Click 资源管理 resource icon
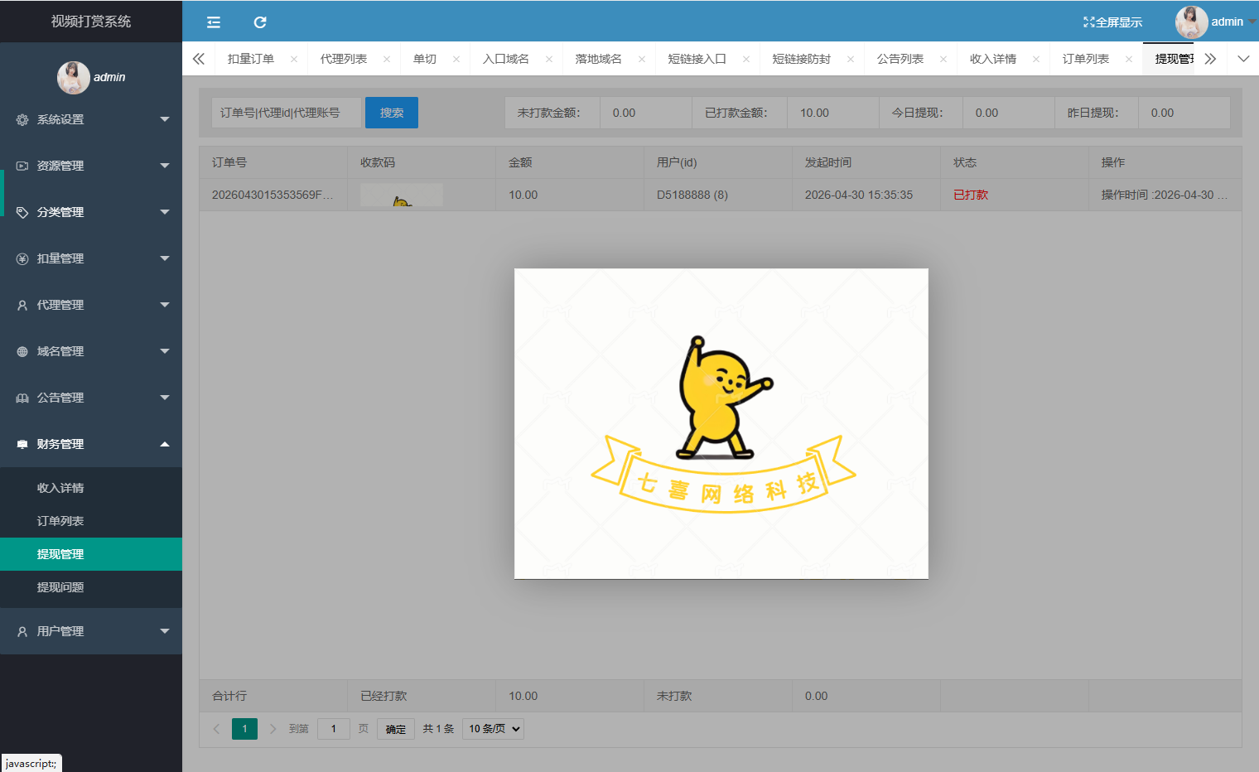Image resolution: width=1259 pixels, height=772 pixels. click(x=22, y=166)
